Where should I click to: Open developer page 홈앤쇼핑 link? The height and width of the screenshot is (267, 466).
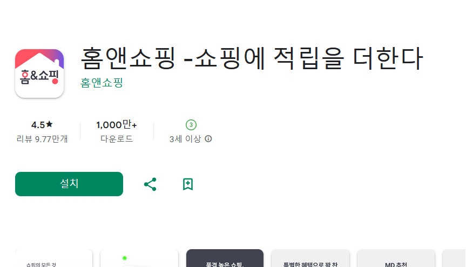pyautogui.click(x=102, y=83)
